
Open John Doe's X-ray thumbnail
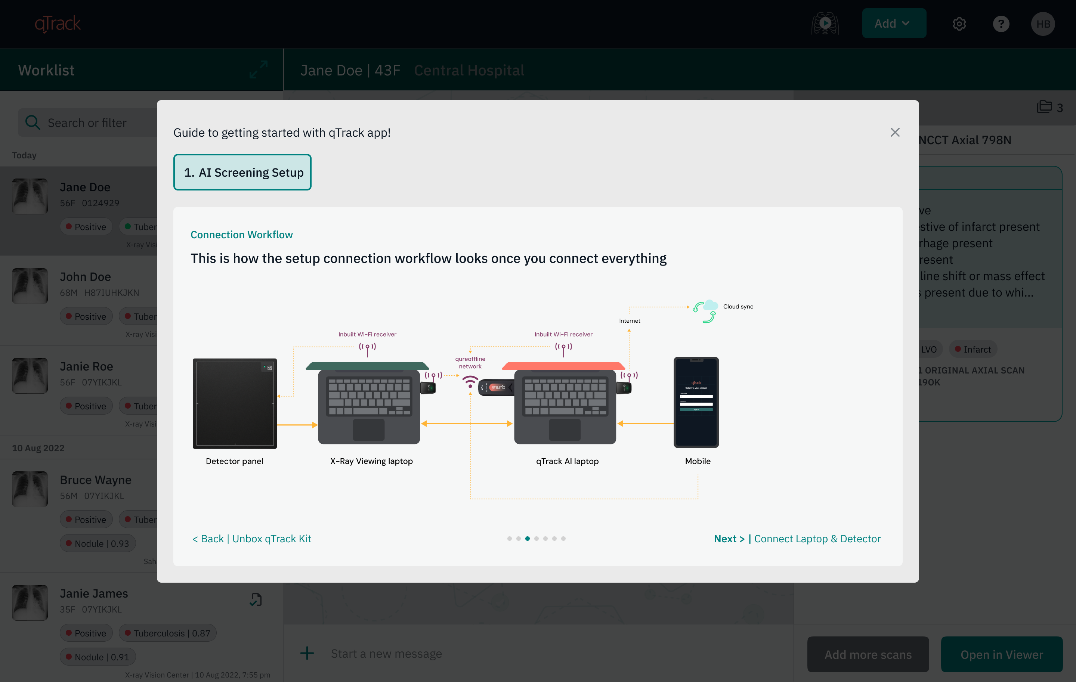click(x=30, y=286)
